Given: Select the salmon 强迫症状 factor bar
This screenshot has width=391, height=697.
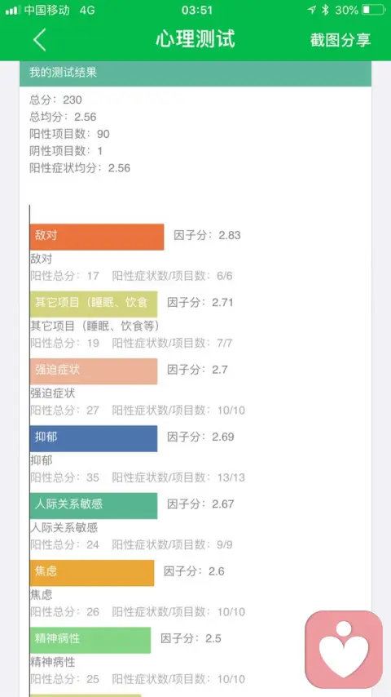Looking at the screenshot, I should tap(94, 371).
